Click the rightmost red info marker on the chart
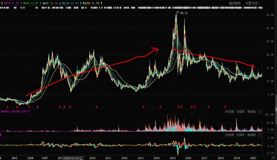Image resolution: width=277 pixels, height=160 pixels. (225, 107)
